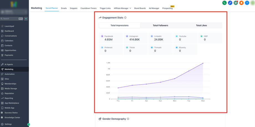Toggle the Linkedin series in chart
255x127 pixels.
click(x=152, y=36)
